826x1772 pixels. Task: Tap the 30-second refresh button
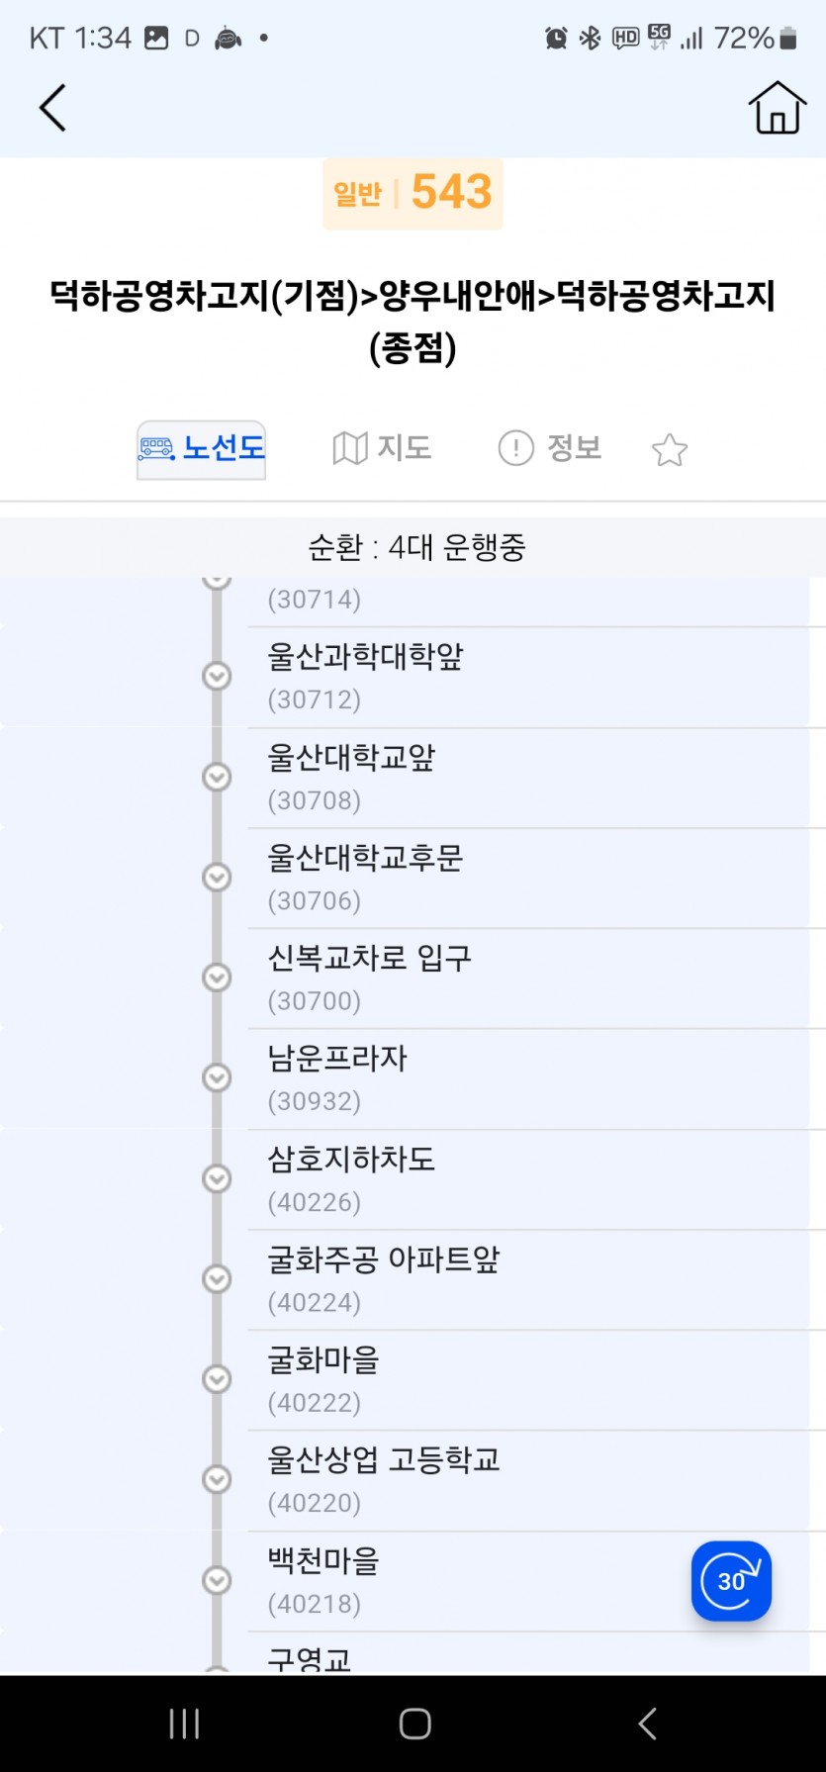[x=731, y=1580]
